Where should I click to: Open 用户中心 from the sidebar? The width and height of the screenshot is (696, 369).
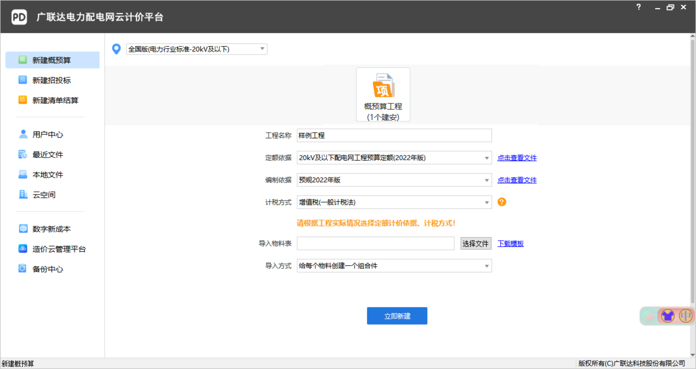tap(47, 135)
